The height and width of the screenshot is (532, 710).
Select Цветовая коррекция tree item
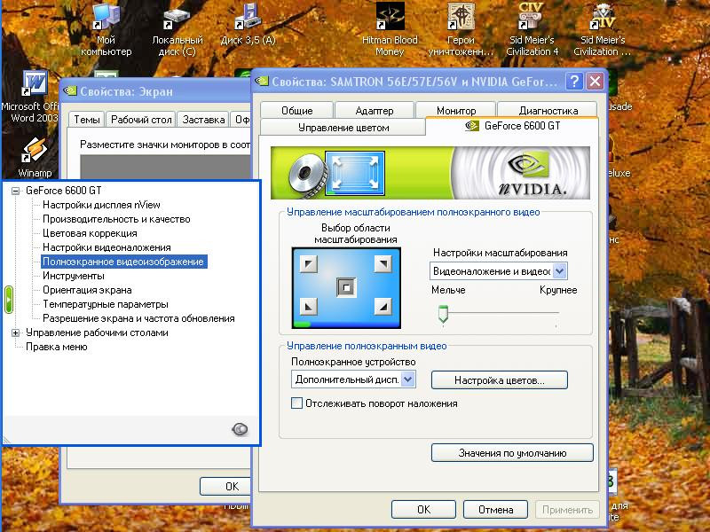point(90,233)
